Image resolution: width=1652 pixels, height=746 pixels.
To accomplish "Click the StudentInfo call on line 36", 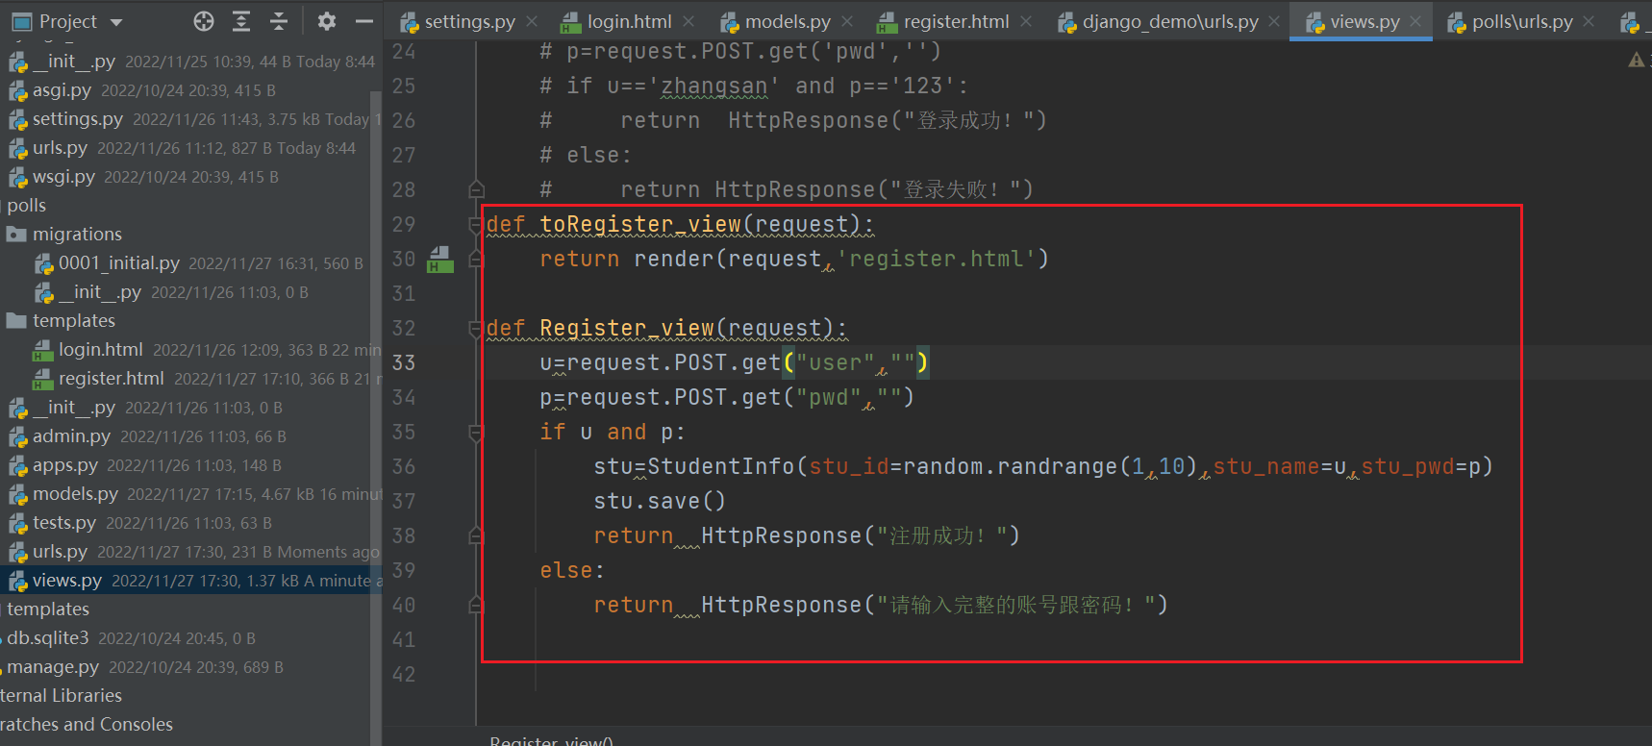I will [721, 467].
